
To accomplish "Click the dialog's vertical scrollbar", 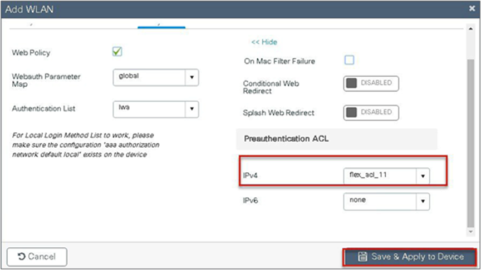I will pyautogui.click(x=471, y=139).
